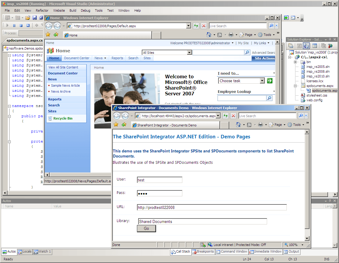Screen dimensions: 339x263
Task: Click the Print icon in the Home IE toolbar
Action: pyautogui.click(x=231, y=35)
